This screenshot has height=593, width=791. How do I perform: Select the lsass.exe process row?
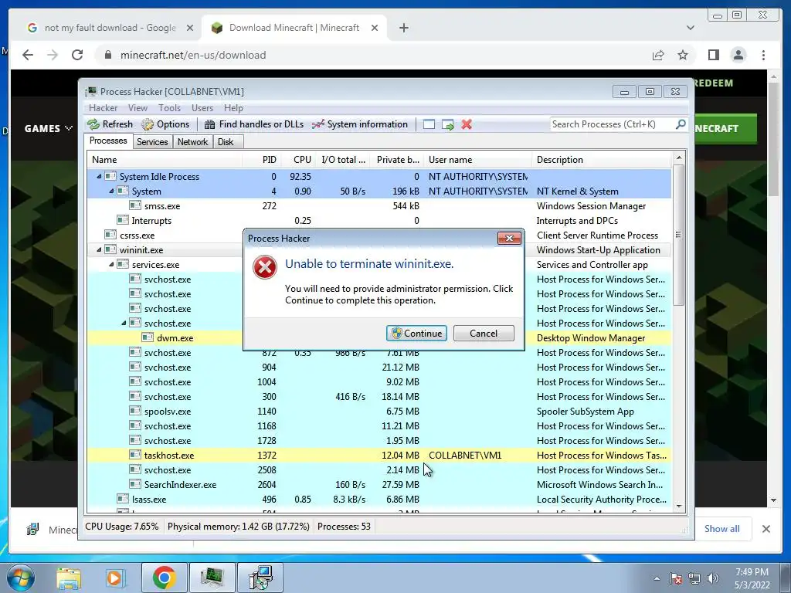coord(379,499)
